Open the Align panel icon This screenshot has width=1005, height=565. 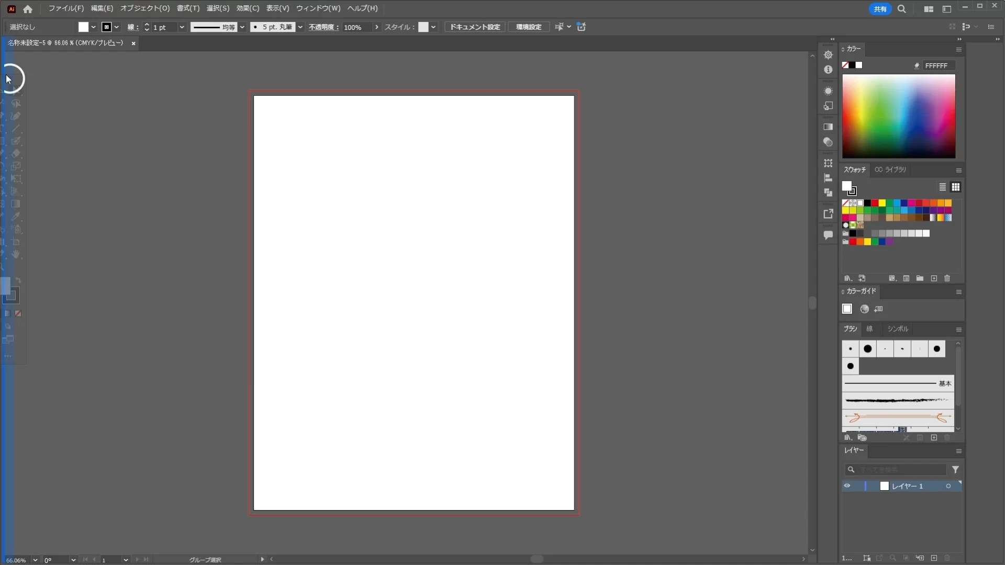pos(828,178)
